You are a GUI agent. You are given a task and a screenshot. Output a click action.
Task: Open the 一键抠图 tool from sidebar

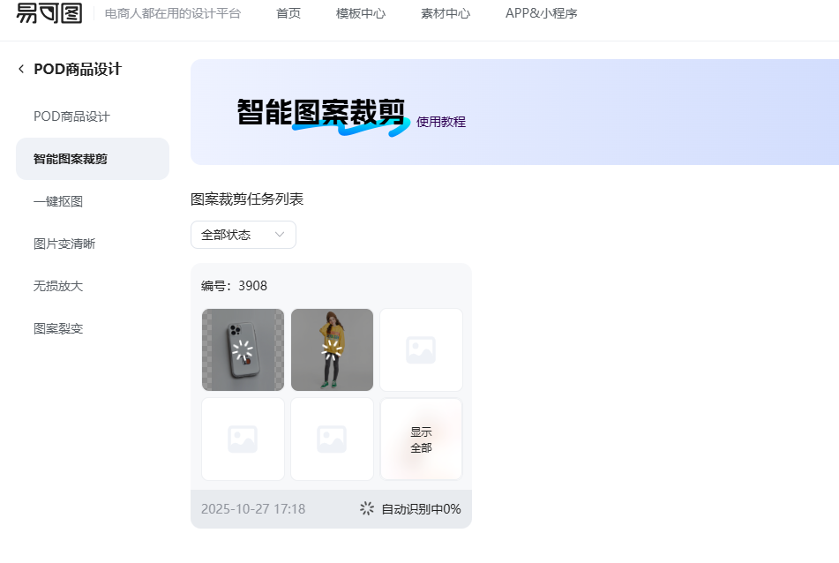[x=58, y=200]
